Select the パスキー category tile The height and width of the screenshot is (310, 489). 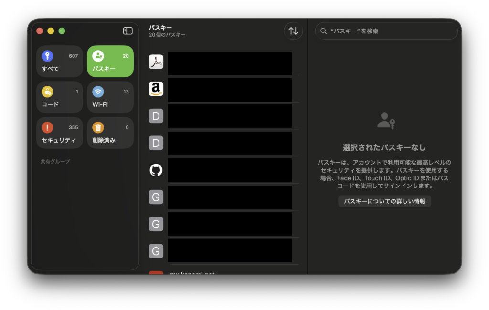point(110,62)
